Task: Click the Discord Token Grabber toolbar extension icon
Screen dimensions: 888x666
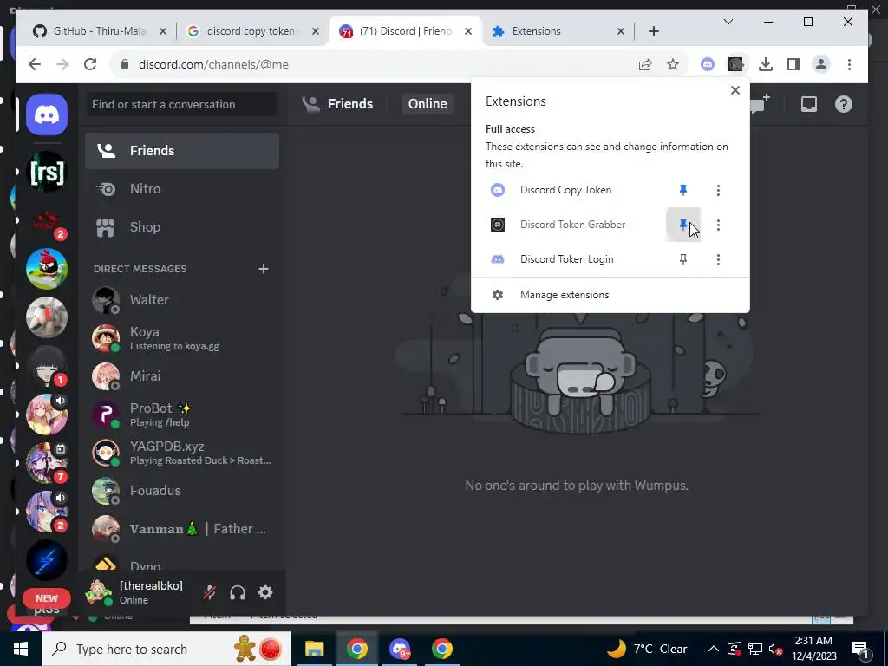Action: 735,64
